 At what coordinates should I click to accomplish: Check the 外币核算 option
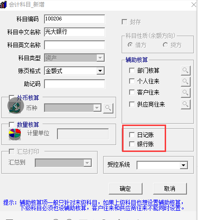point(12,98)
